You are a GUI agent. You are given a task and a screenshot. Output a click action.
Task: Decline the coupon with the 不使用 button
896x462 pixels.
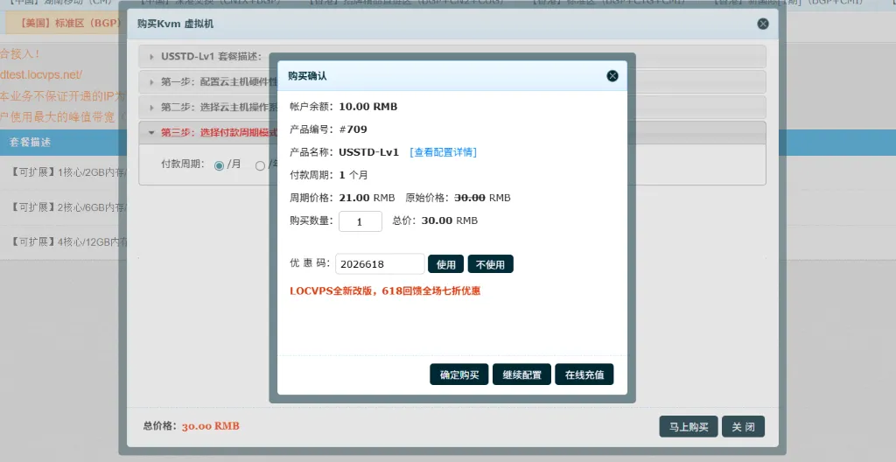coord(490,264)
